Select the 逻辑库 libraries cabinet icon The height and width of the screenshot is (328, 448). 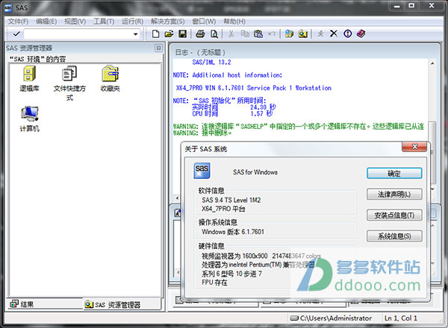click(x=29, y=74)
